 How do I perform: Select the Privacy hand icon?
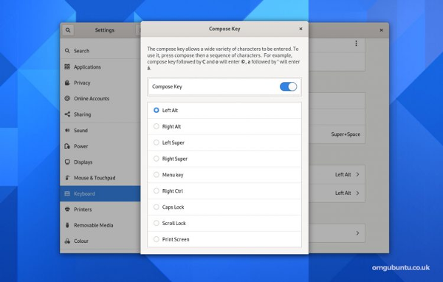[x=67, y=83]
